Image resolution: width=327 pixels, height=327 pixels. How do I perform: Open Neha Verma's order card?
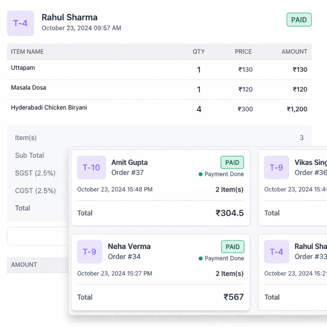coord(160,272)
